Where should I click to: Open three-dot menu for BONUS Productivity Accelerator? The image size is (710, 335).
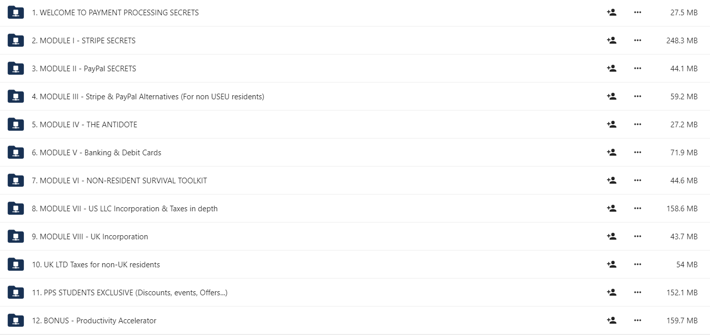638,320
